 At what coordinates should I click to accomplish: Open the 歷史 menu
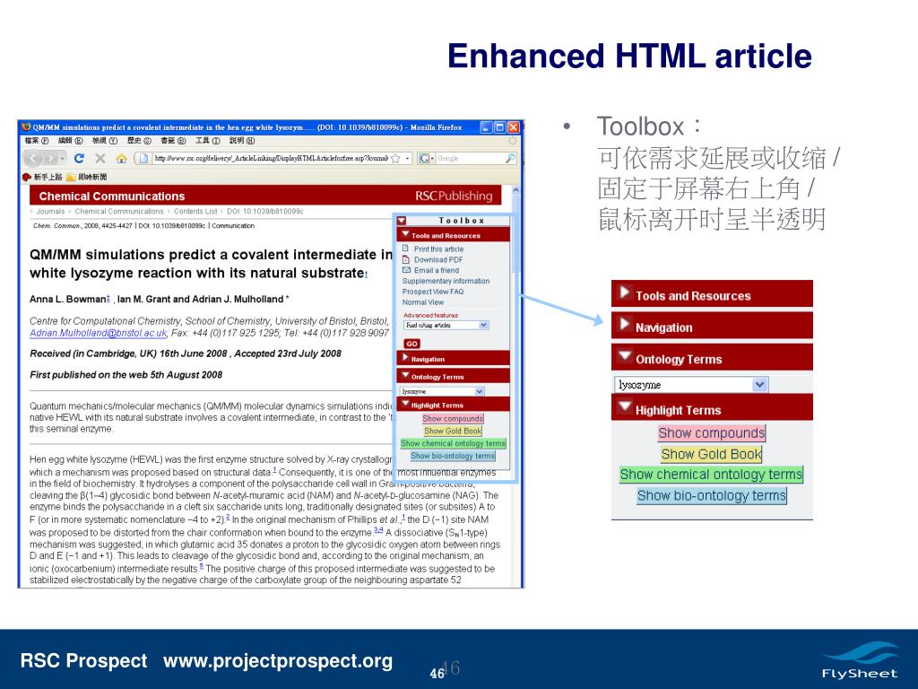(x=139, y=141)
